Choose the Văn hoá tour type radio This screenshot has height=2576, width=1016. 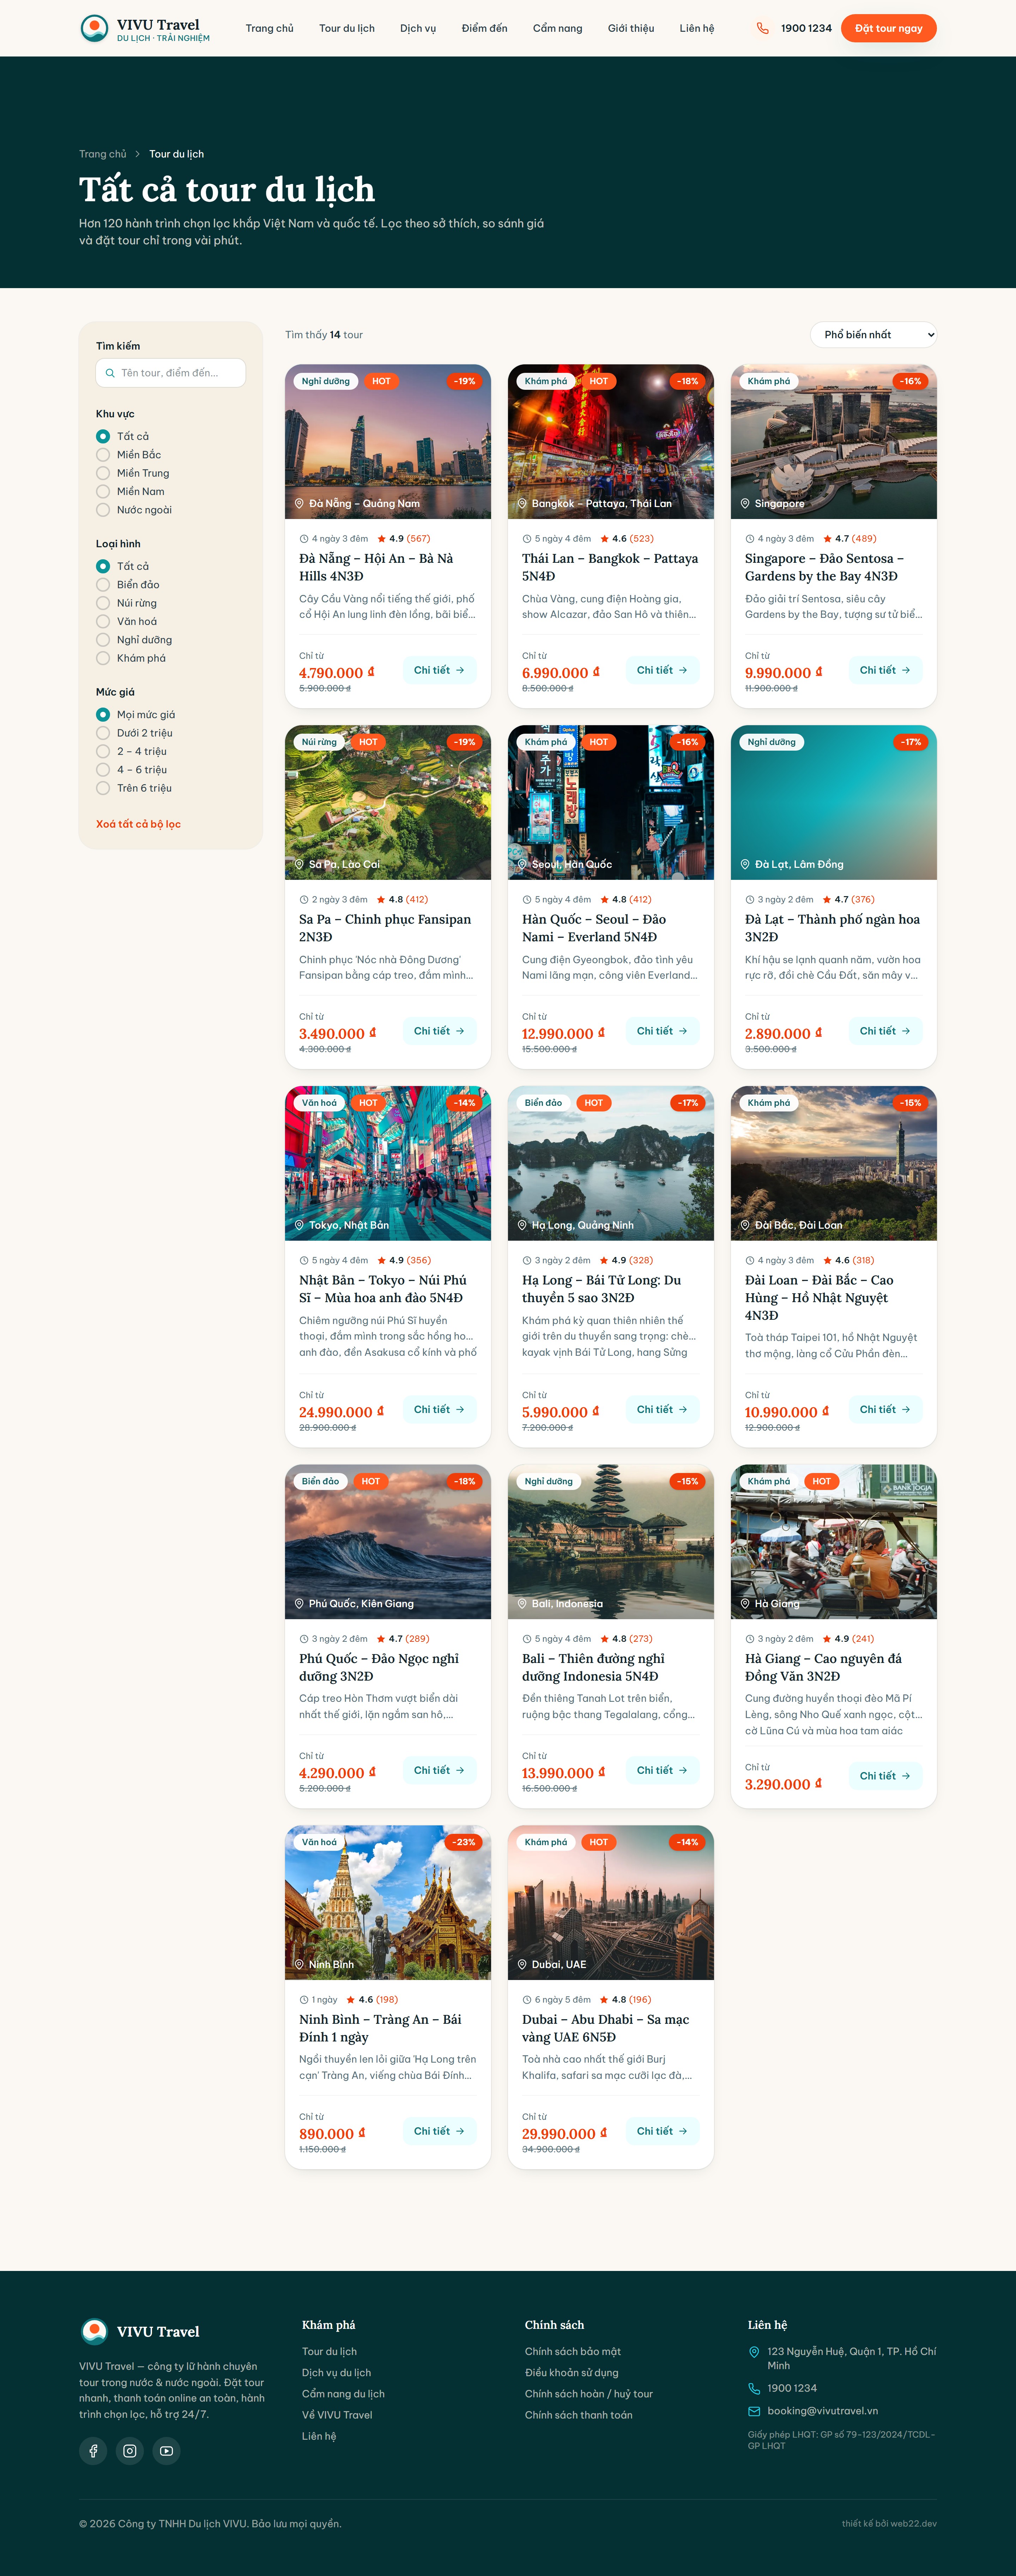coord(103,621)
